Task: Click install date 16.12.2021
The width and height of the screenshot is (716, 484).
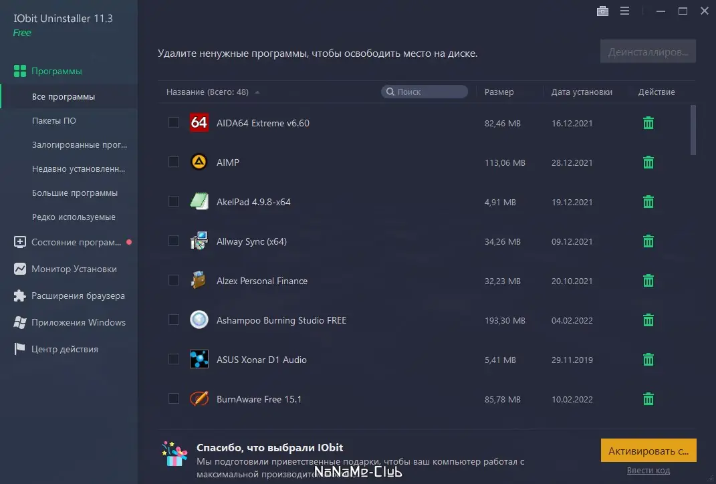Action: (572, 123)
